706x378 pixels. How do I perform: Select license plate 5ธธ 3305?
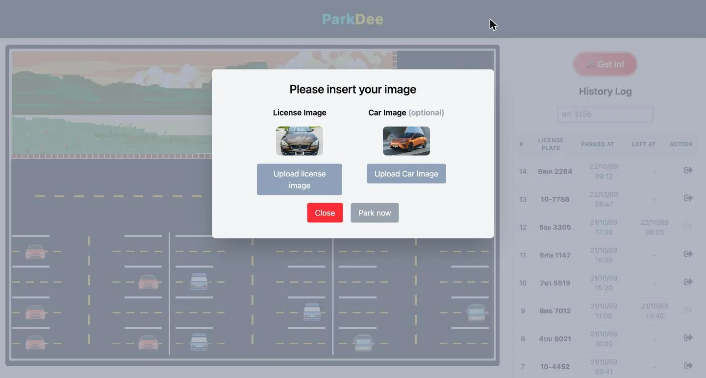pyautogui.click(x=555, y=227)
